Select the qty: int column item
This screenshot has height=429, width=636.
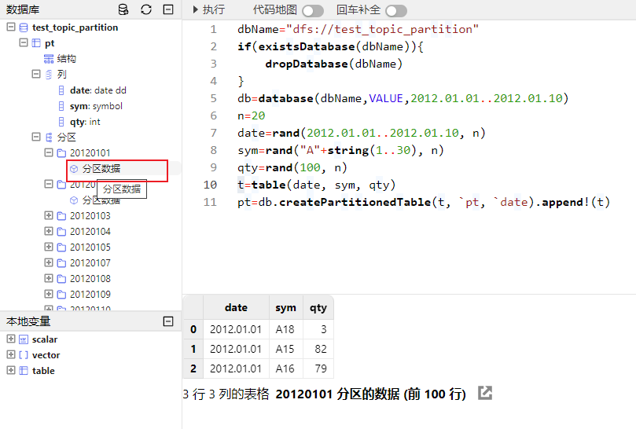click(84, 122)
